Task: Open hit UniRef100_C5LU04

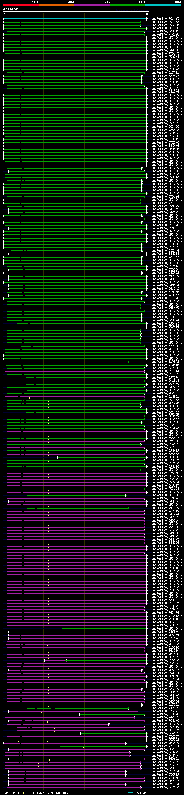Action: (165, 784)
